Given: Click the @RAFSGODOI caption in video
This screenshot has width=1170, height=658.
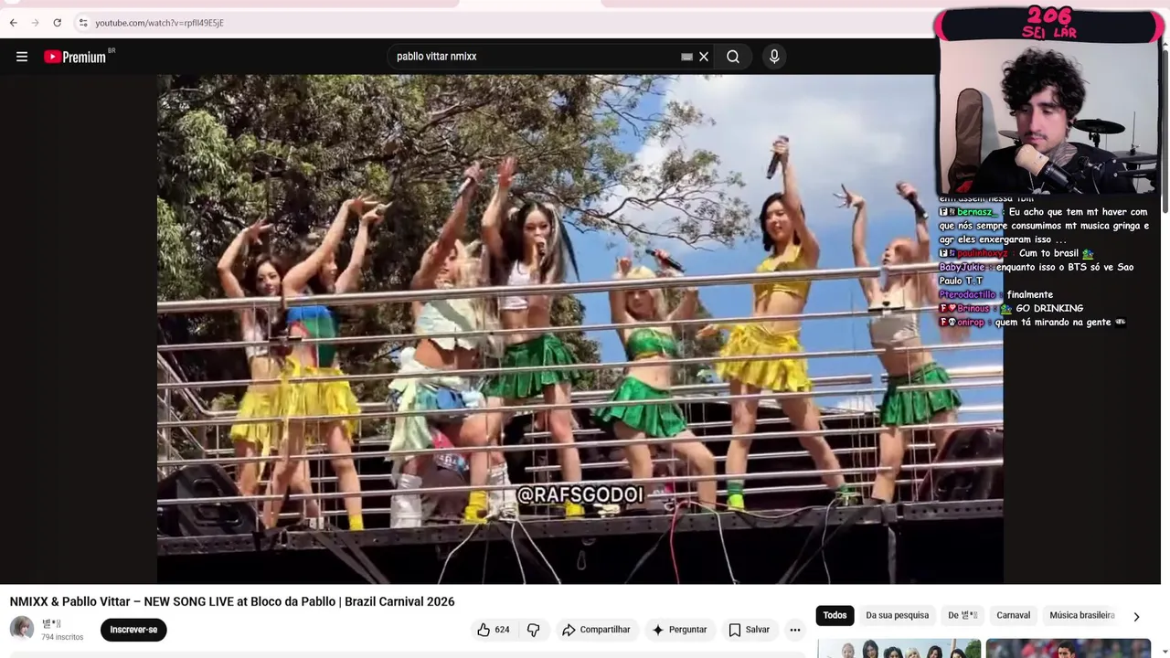Looking at the screenshot, I should click(580, 494).
